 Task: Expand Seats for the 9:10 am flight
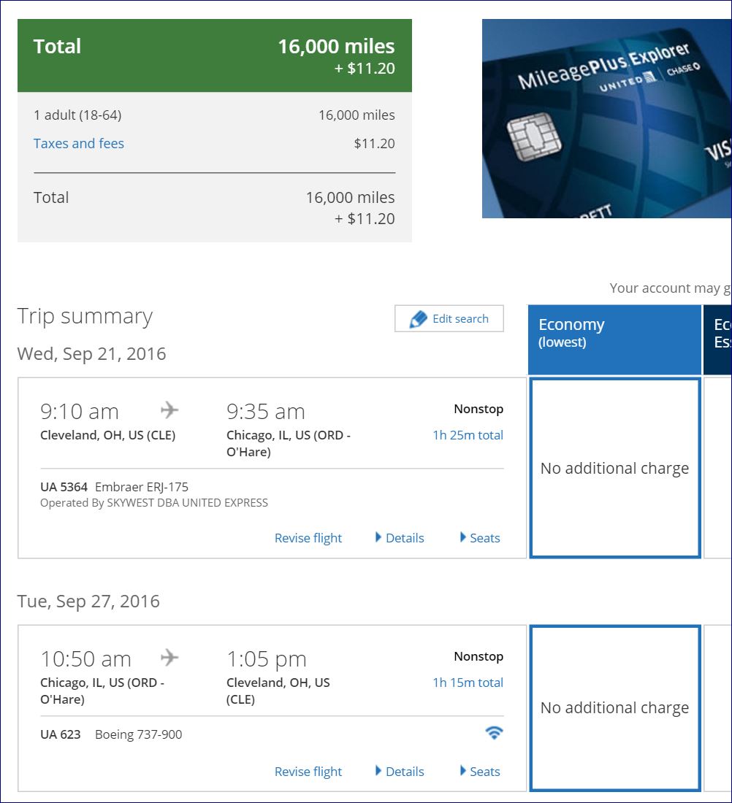coord(480,538)
